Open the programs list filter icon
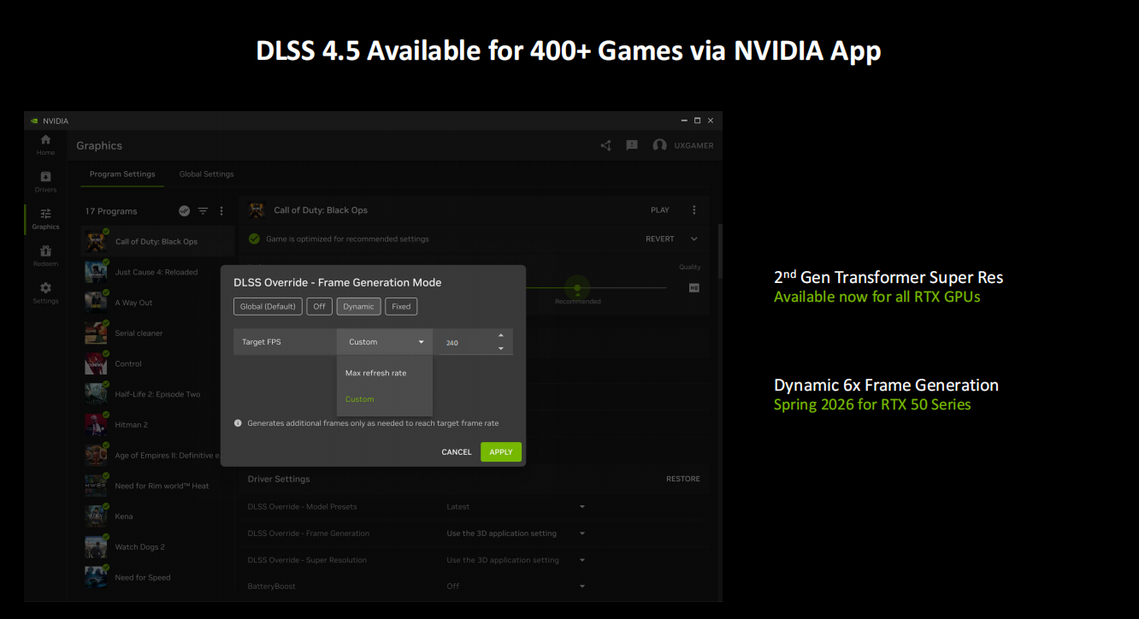The image size is (1139, 619). [x=203, y=211]
